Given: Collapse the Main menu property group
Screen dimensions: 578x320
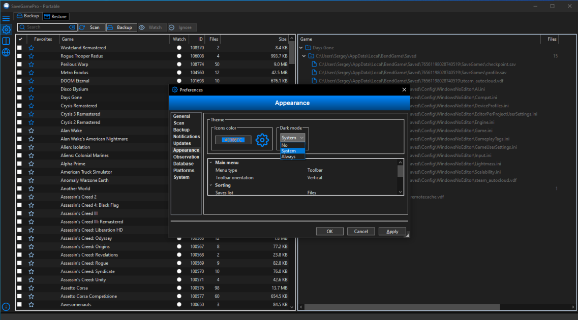Looking at the screenshot, I should pos(211,163).
